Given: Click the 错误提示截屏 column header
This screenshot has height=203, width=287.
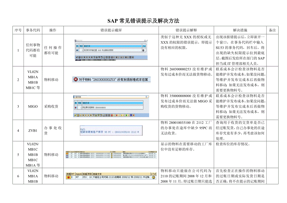Looking at the screenshot, I should pyautogui.click(x=111, y=31).
